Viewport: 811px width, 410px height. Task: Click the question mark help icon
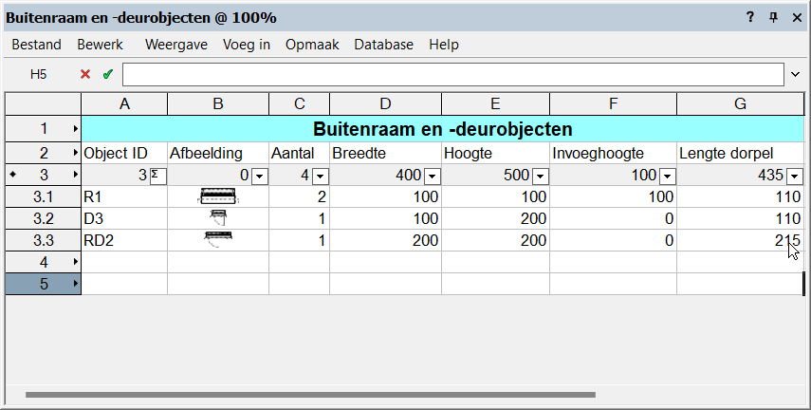tap(749, 17)
